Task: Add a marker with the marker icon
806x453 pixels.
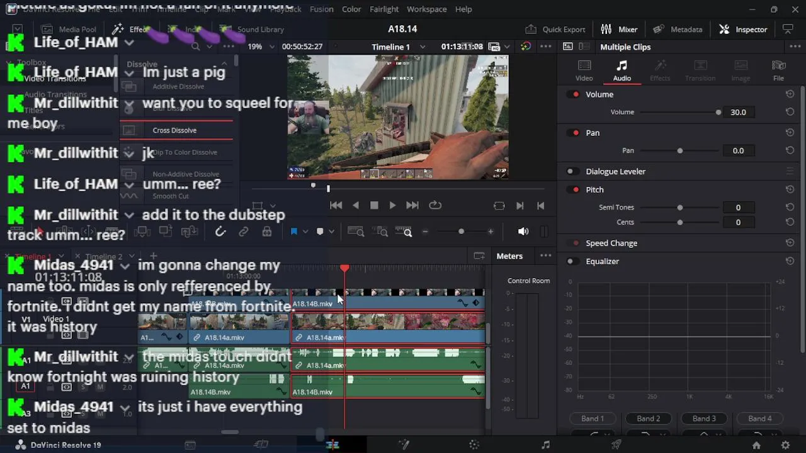Action: pos(320,232)
